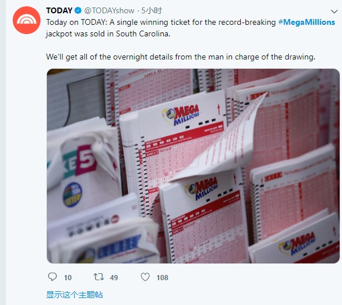Click the @TODAYshow handle
342x305 pixels.
tap(109, 10)
